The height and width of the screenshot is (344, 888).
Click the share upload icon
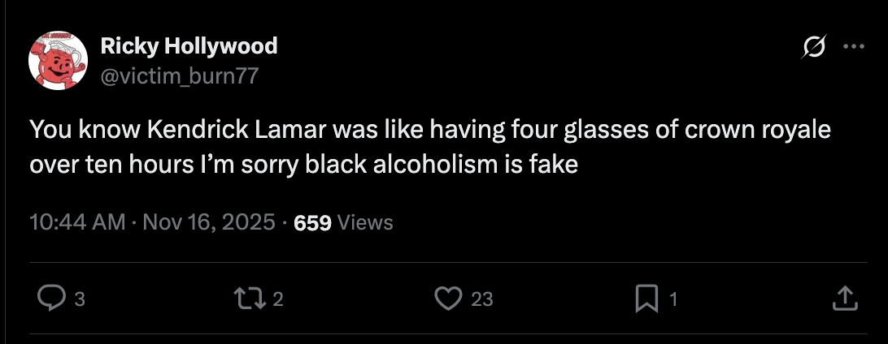[x=846, y=299]
